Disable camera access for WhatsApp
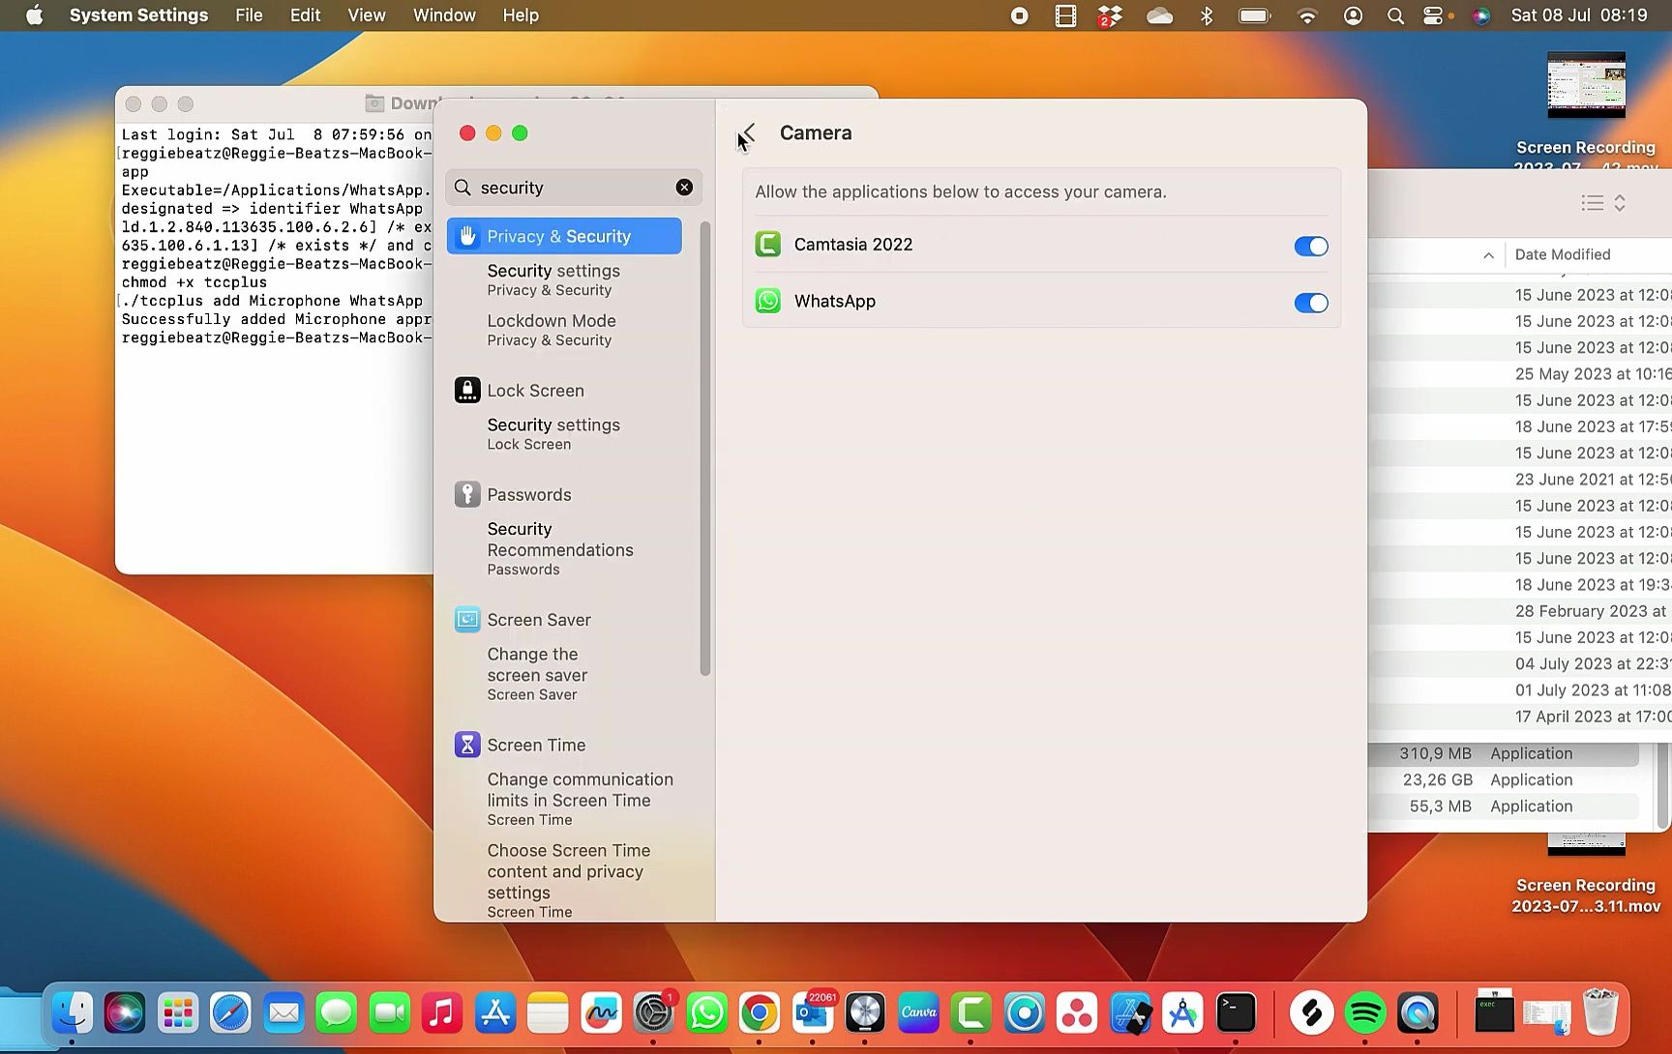The image size is (1672, 1054). click(x=1311, y=304)
